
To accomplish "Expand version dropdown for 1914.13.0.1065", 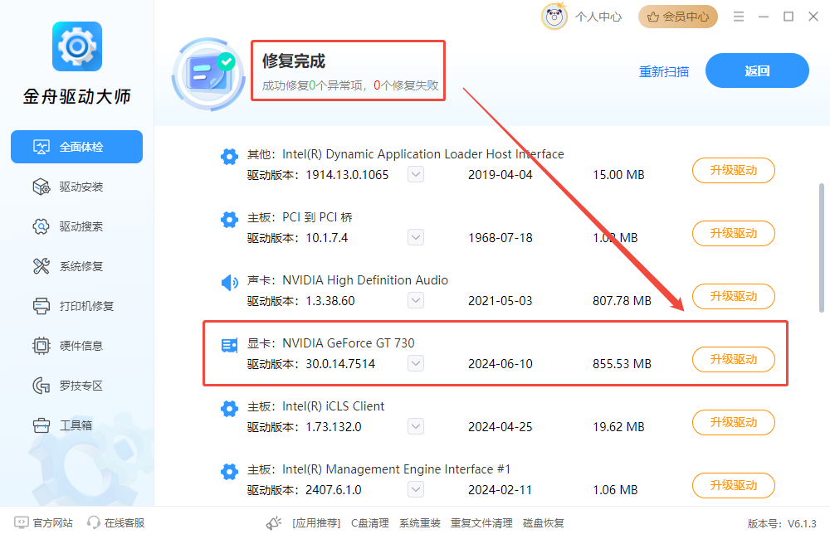I will (x=416, y=174).
